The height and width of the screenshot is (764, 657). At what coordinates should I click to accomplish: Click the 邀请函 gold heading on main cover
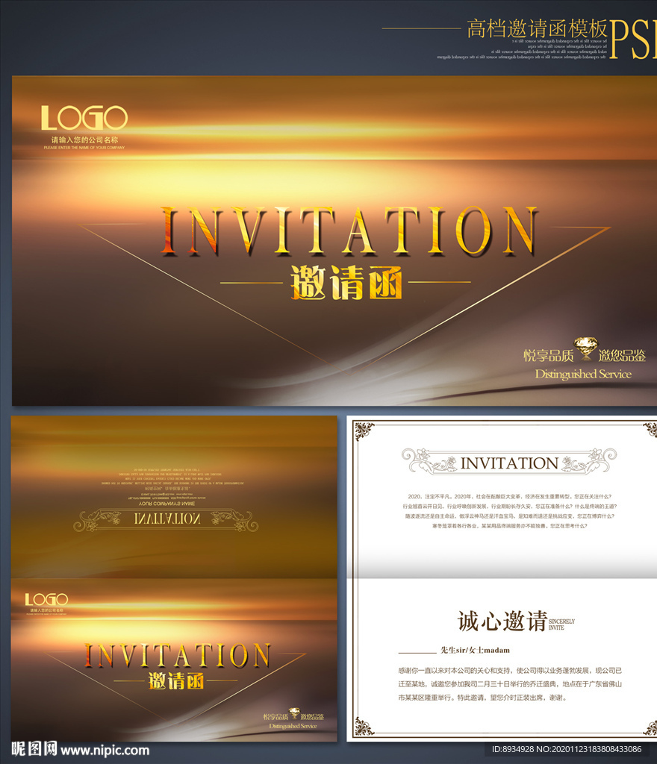click(x=346, y=282)
